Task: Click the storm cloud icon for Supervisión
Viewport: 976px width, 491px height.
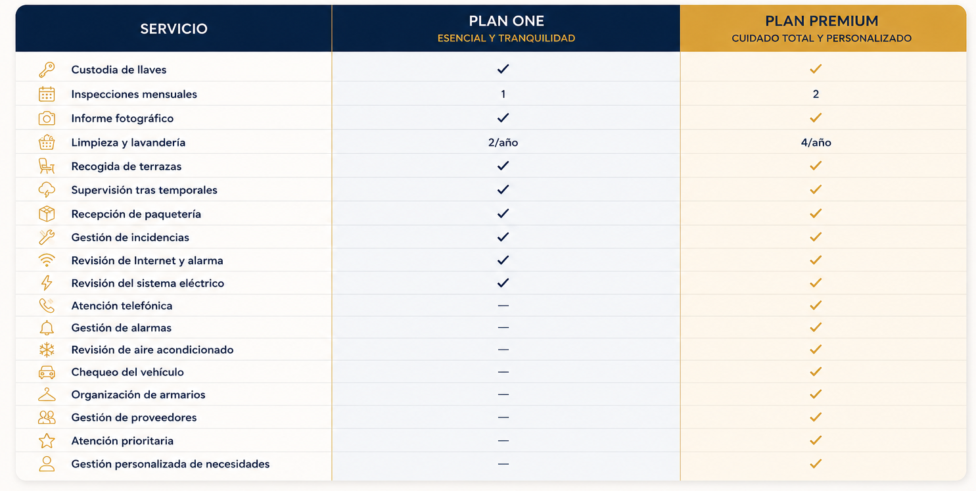Action: pos(47,190)
